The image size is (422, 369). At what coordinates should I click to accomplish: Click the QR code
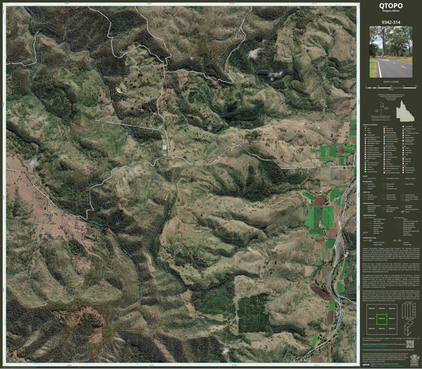410,344
